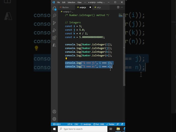Open the Extensions view

(x=54, y=38)
